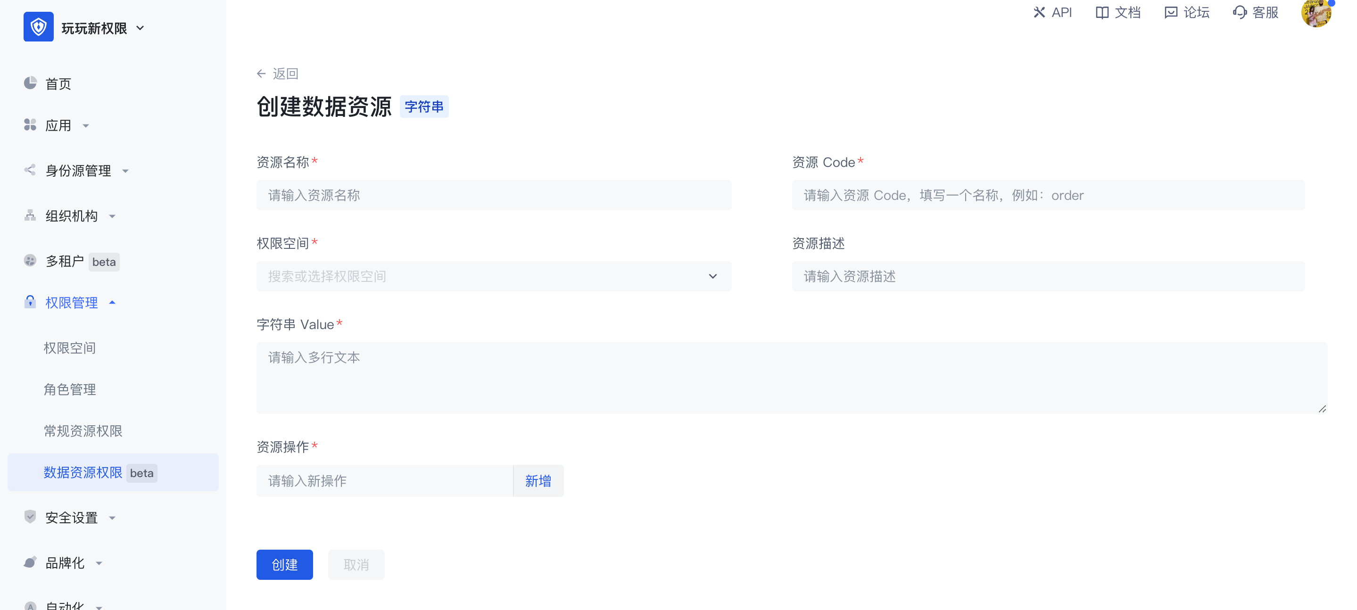The width and height of the screenshot is (1357, 610).
Task: Open 身份源管理 via its share icon
Action: (x=30, y=170)
